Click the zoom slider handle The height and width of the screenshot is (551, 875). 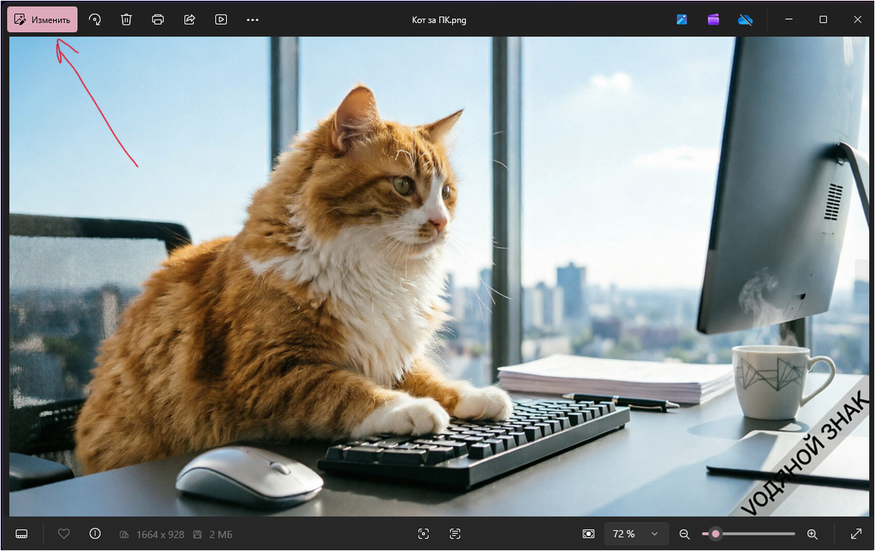715,534
